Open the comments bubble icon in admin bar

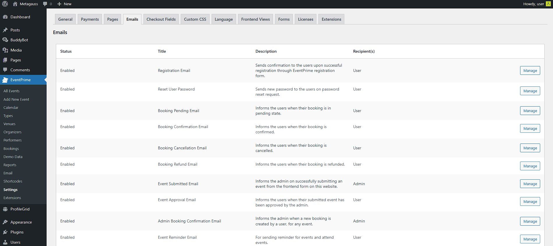coord(45,4)
